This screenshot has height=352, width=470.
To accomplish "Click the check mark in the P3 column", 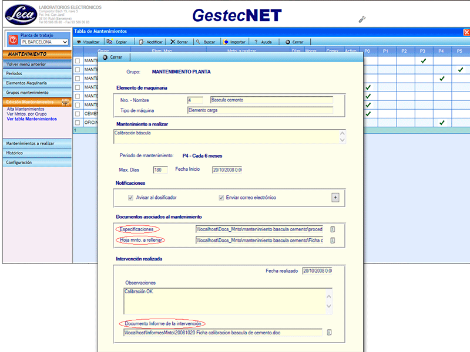I will click(x=423, y=61).
